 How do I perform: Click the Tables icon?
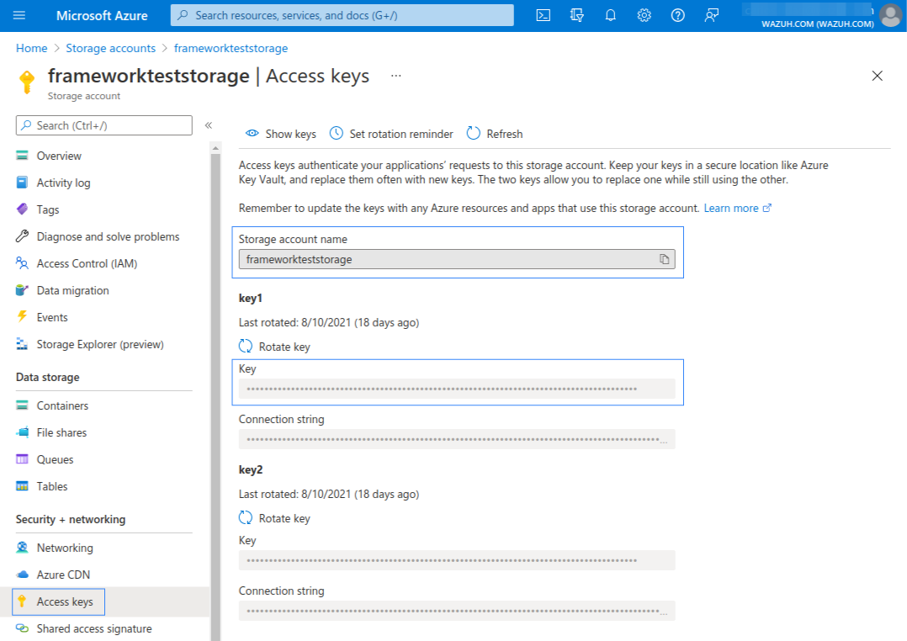(x=22, y=486)
